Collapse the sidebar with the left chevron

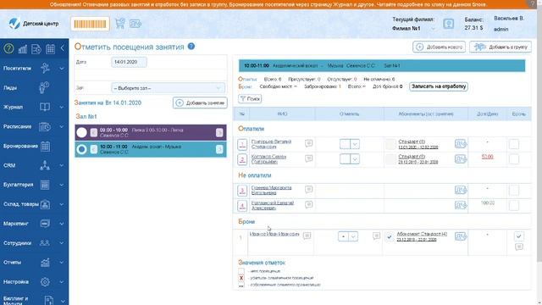(63, 48)
